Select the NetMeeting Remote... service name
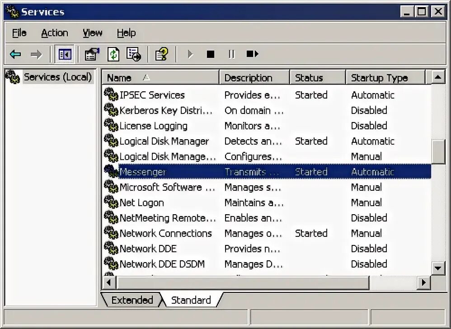This screenshot has height=329, width=451. pyautogui.click(x=168, y=218)
